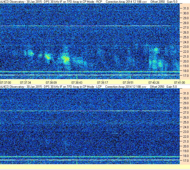The width and height of the screenshot is (190, 170).
Task: Click 'Gain 5.0' in the RCP title
Action: click(x=172, y=2)
